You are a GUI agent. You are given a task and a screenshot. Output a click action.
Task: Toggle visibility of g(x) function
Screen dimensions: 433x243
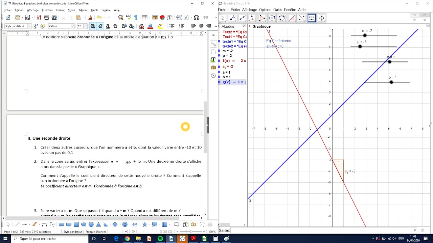220,82
